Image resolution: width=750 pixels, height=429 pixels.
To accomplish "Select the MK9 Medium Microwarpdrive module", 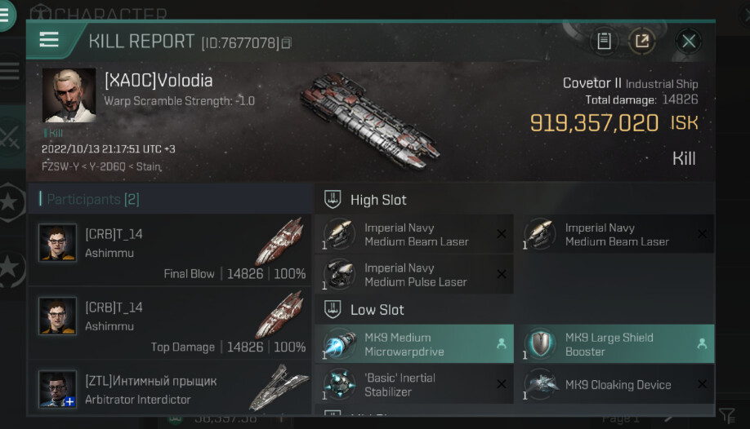I will click(x=414, y=344).
